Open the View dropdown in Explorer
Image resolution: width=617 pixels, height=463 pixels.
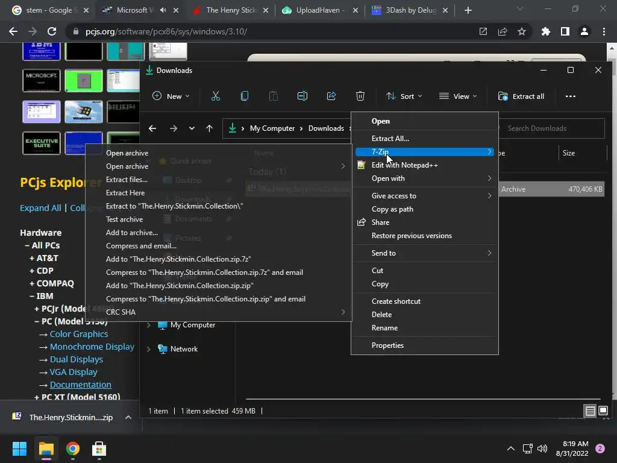[x=458, y=96]
